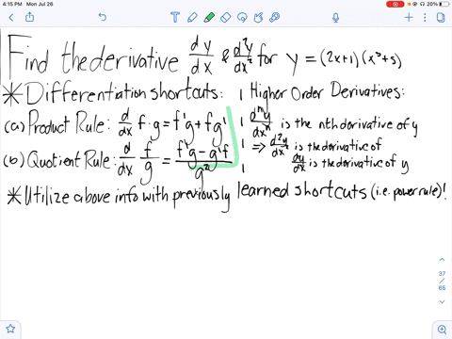Viewport: 452px width, 339px height.
Task: Click the 37/65 page indicator
Action: pos(442,281)
